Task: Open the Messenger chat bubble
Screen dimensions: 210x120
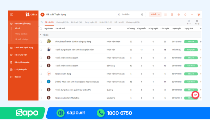Action: (x=195, y=95)
